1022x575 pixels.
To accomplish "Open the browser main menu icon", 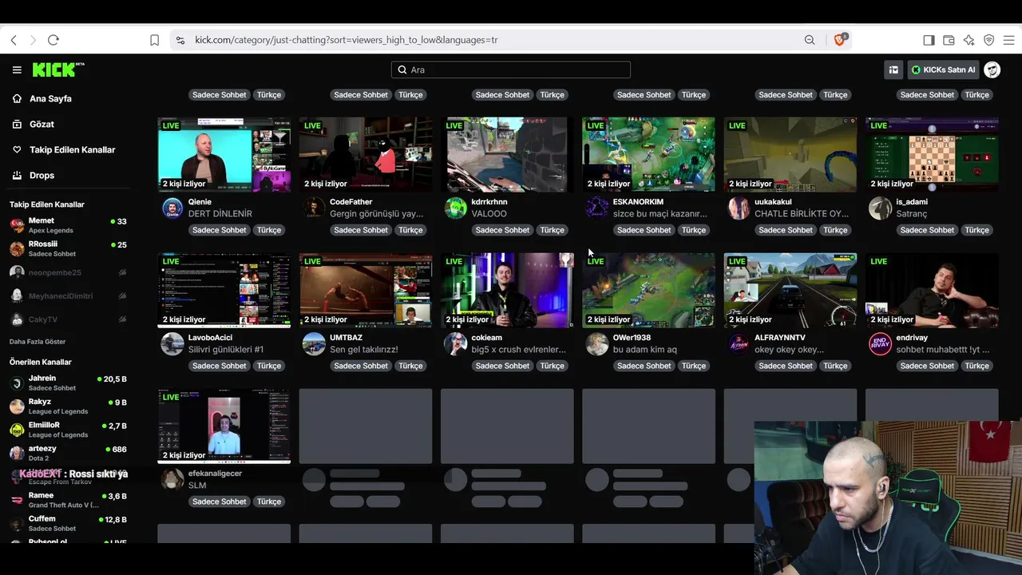I will click(1009, 40).
